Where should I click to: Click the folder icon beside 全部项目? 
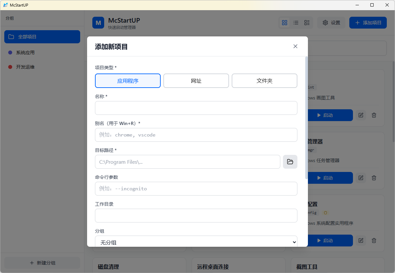11,37
